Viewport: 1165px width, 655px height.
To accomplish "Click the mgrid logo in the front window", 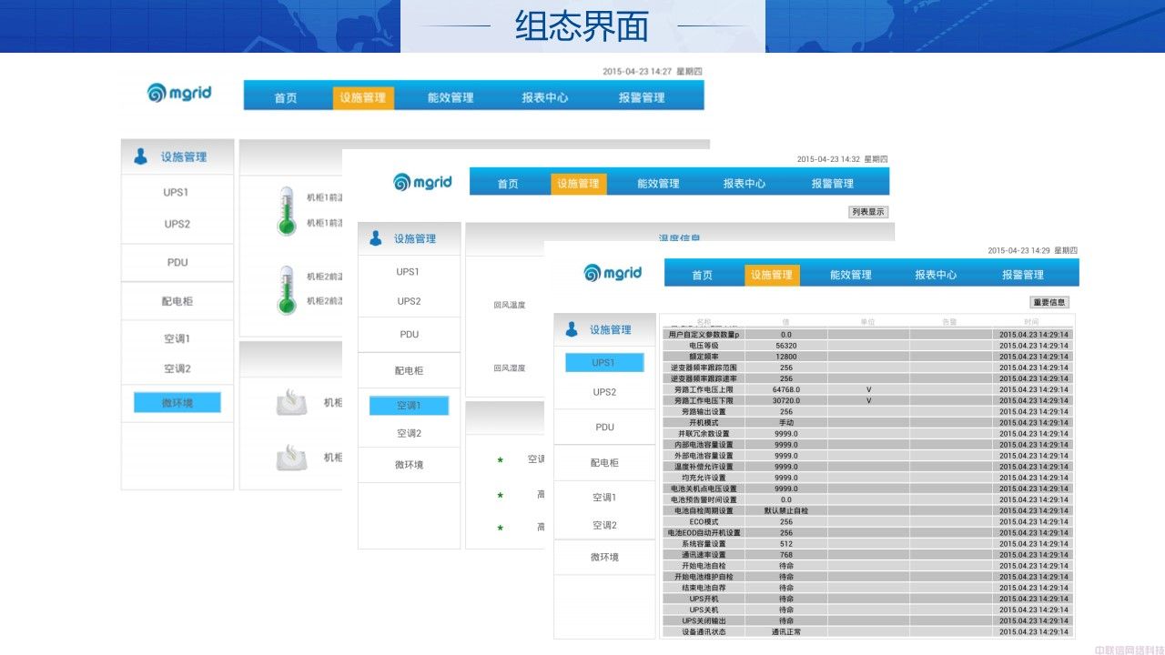I will coord(613,273).
